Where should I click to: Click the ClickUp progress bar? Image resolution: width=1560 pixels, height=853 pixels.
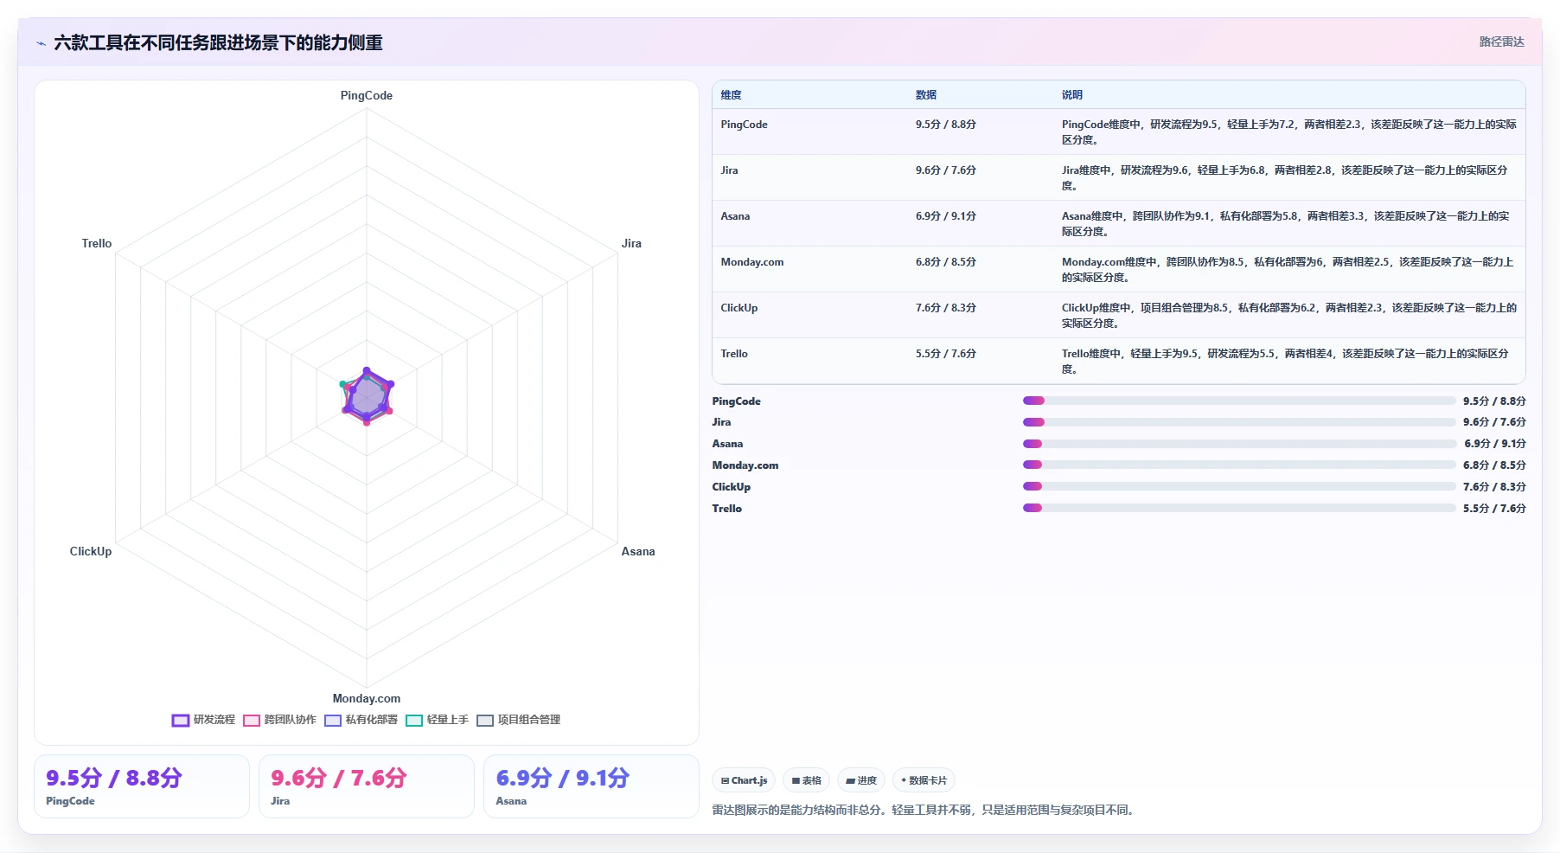(x=1239, y=487)
